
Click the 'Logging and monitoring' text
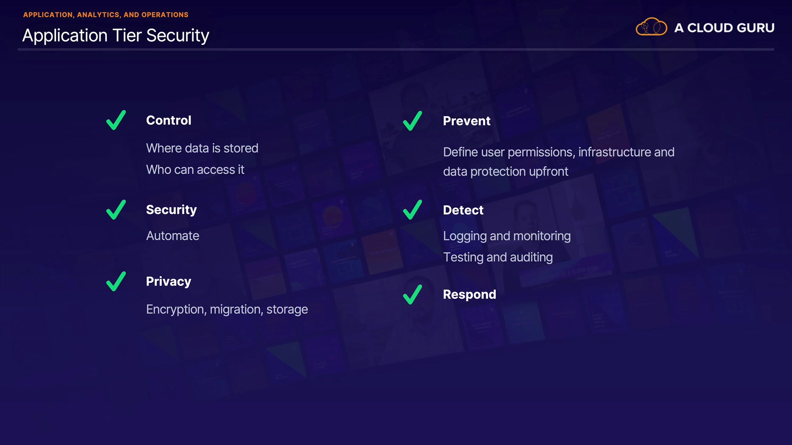point(507,236)
